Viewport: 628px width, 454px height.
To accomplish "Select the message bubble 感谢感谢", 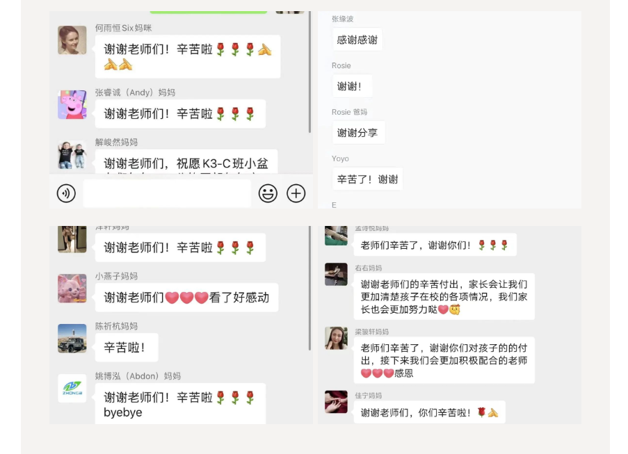I will [357, 40].
